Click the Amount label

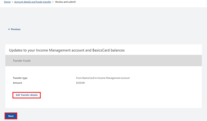coord(18,83)
